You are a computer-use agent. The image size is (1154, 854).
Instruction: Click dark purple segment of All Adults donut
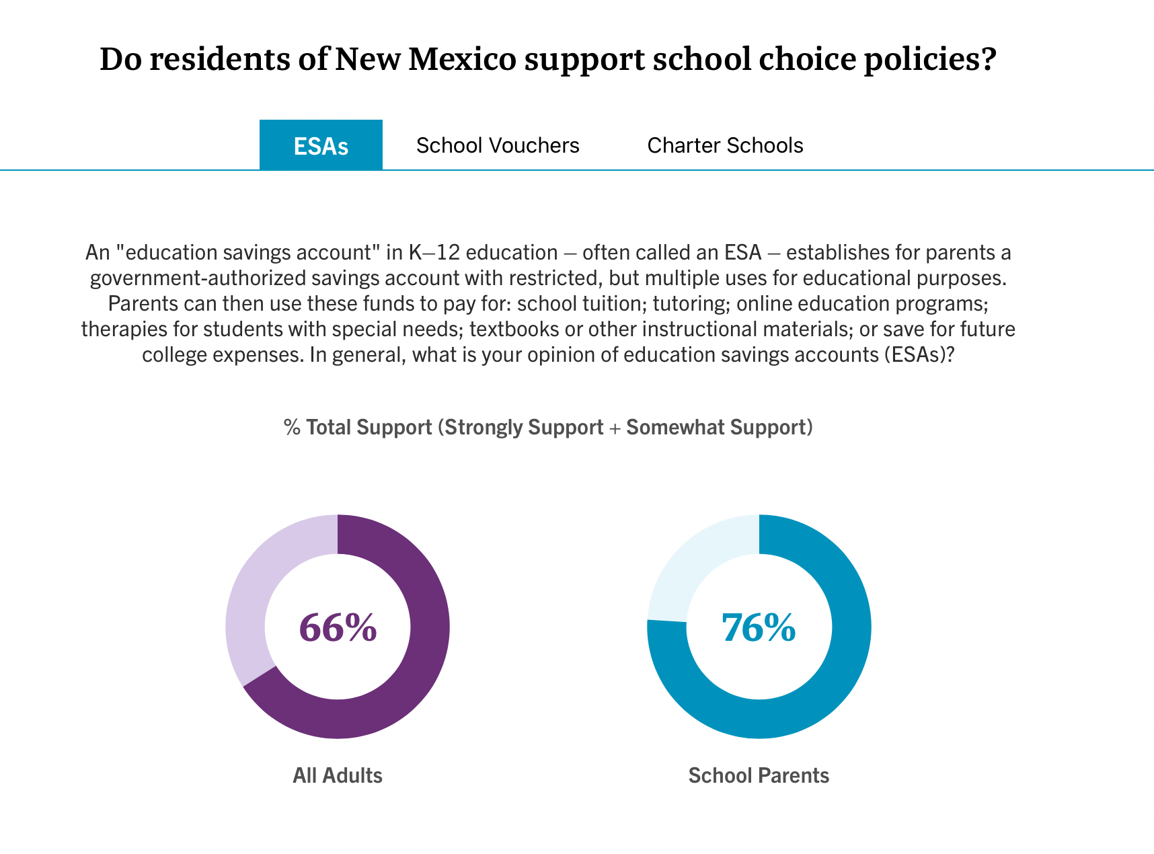coord(417,672)
